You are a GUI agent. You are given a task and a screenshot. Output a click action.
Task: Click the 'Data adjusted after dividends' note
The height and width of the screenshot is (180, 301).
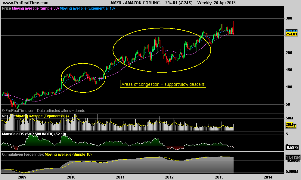pos(61,111)
